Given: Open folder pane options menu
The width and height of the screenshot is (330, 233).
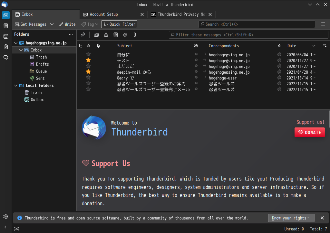Looking at the screenshot, I should coord(71,34).
